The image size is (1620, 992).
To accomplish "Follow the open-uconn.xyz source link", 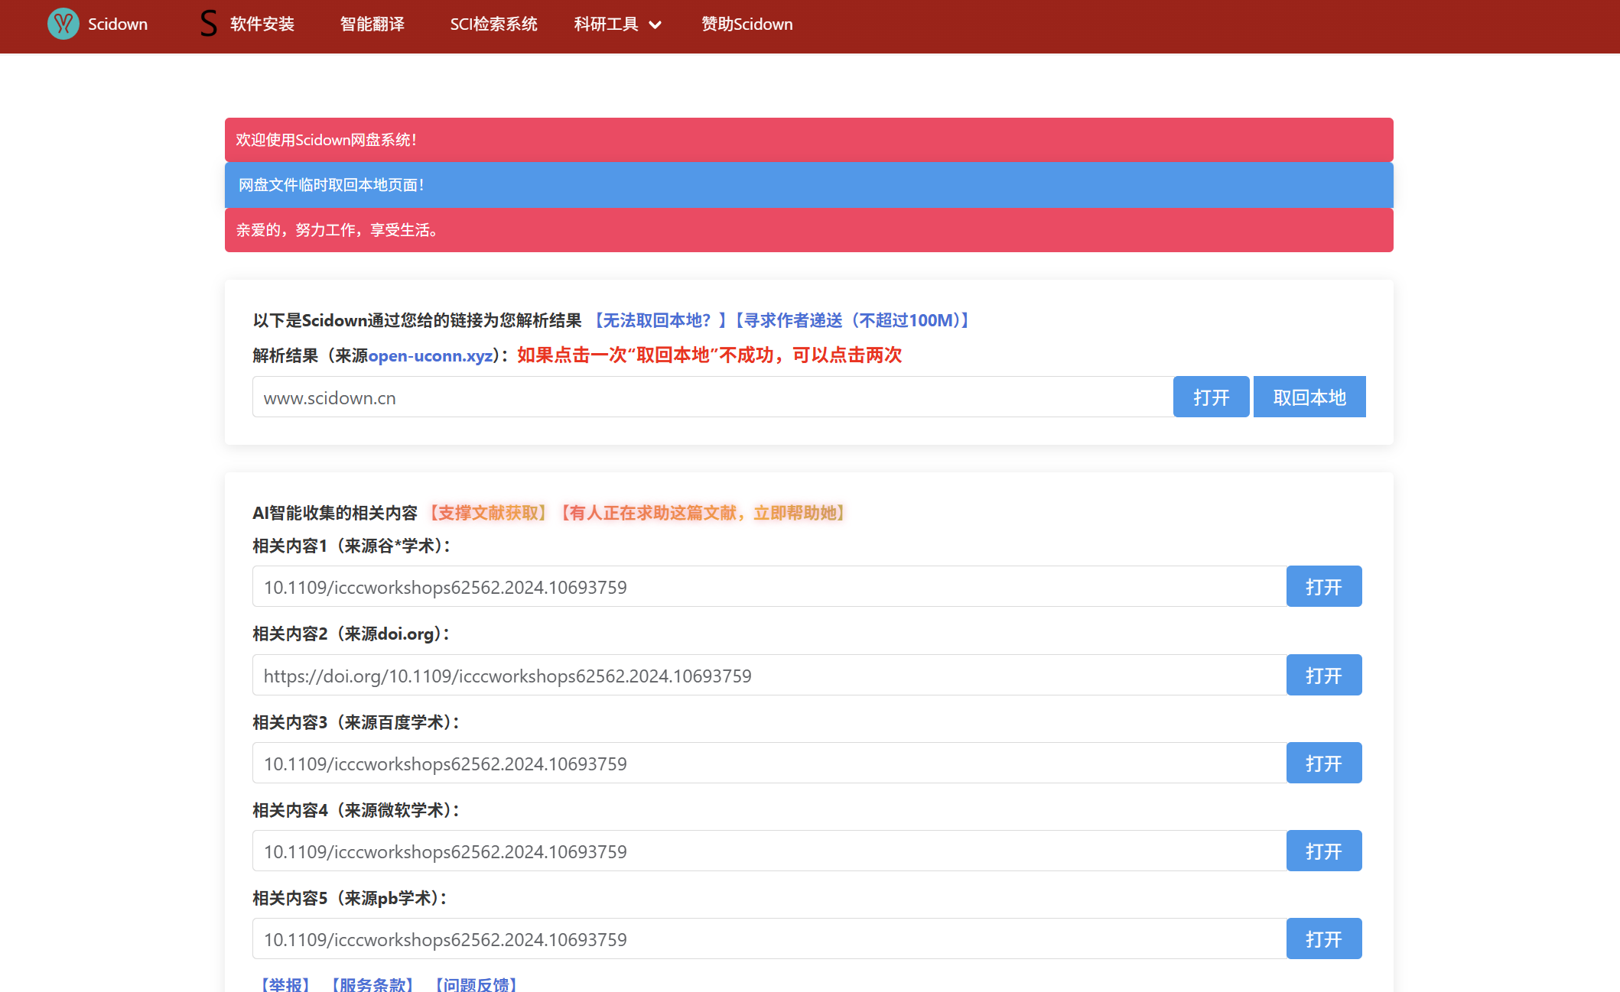I will 431,355.
